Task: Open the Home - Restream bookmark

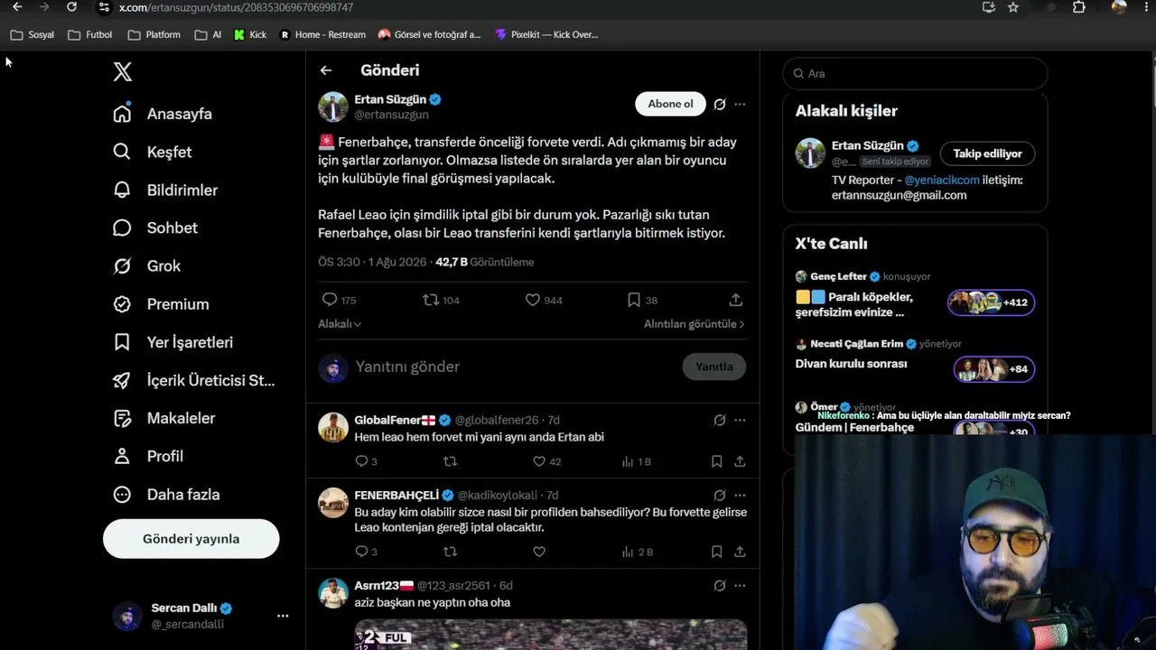Action: point(322,35)
